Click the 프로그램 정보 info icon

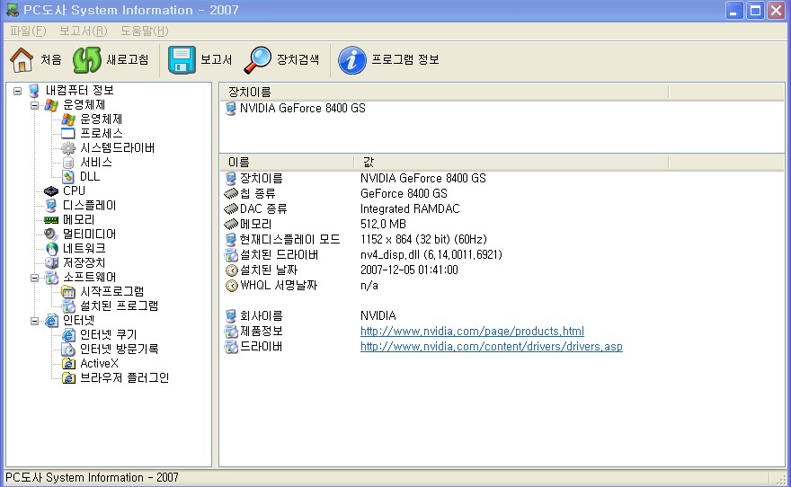click(x=351, y=60)
